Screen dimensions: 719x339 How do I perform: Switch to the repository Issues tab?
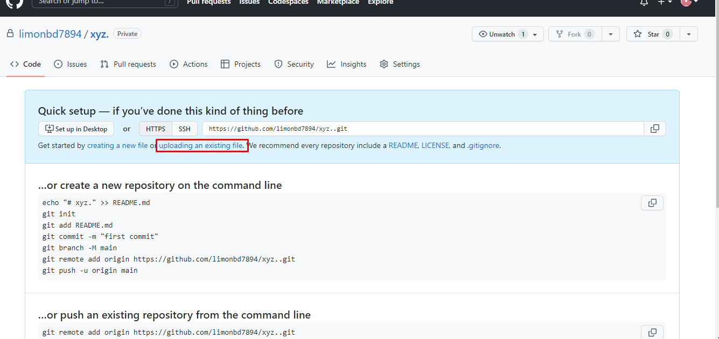(71, 64)
